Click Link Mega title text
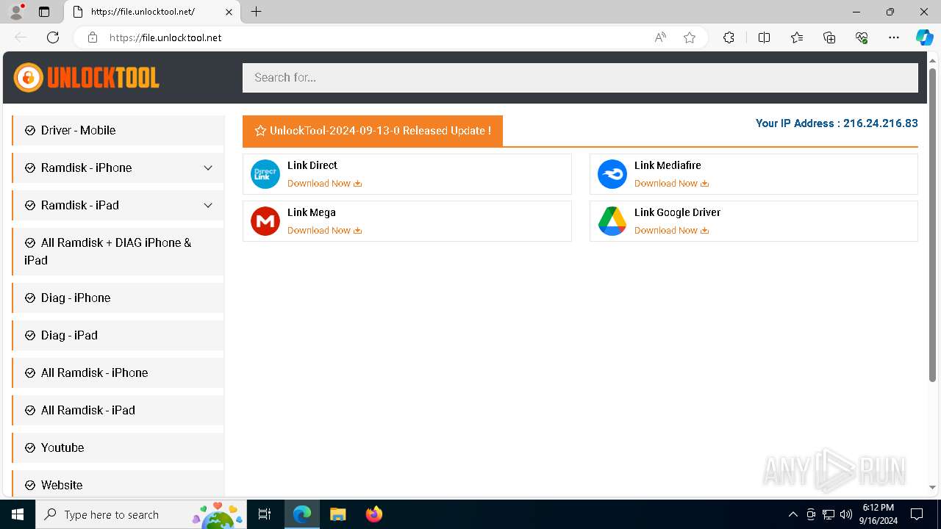 point(312,212)
